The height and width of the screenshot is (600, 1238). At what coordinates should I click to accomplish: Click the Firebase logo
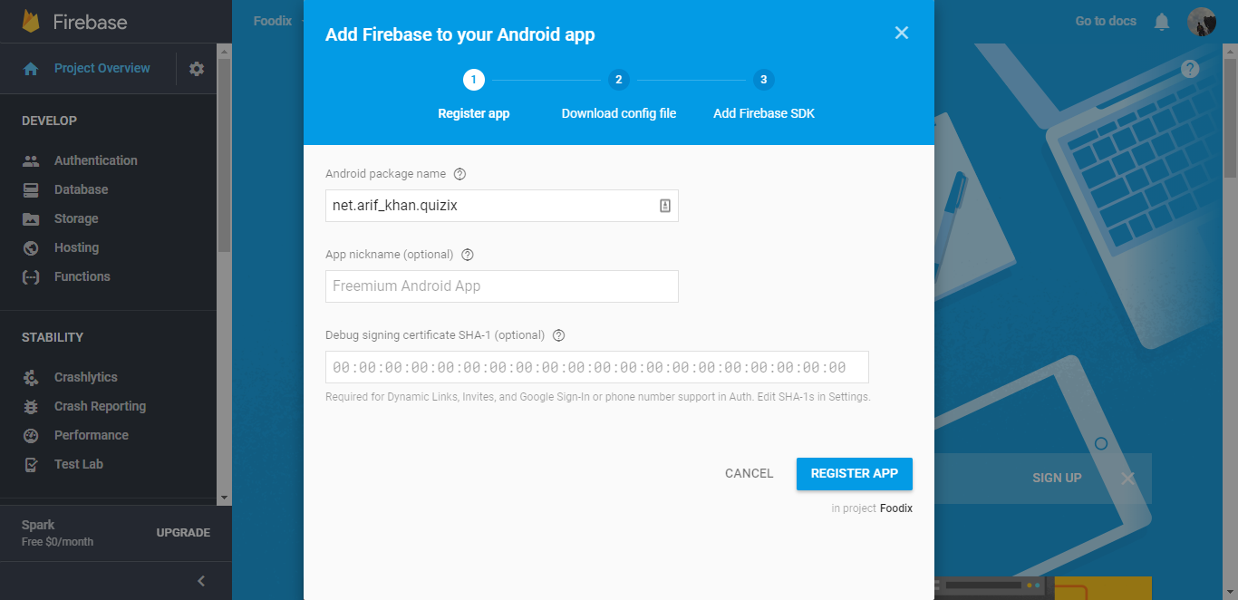click(x=32, y=22)
